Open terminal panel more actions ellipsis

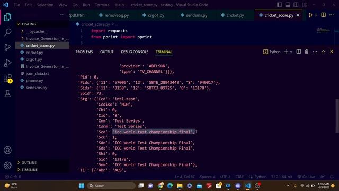tap(315, 51)
